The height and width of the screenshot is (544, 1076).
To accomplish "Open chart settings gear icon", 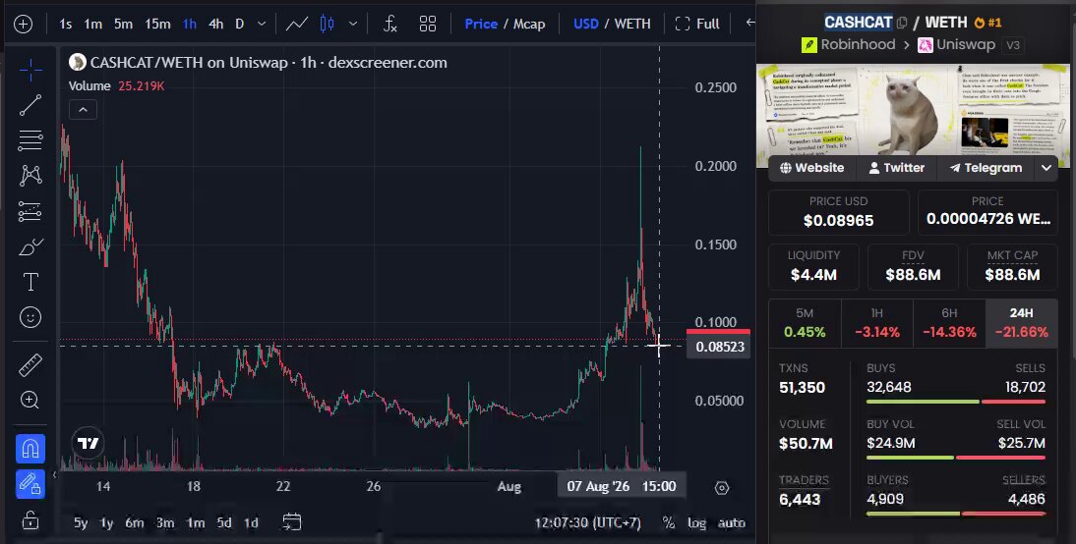I will coord(721,488).
